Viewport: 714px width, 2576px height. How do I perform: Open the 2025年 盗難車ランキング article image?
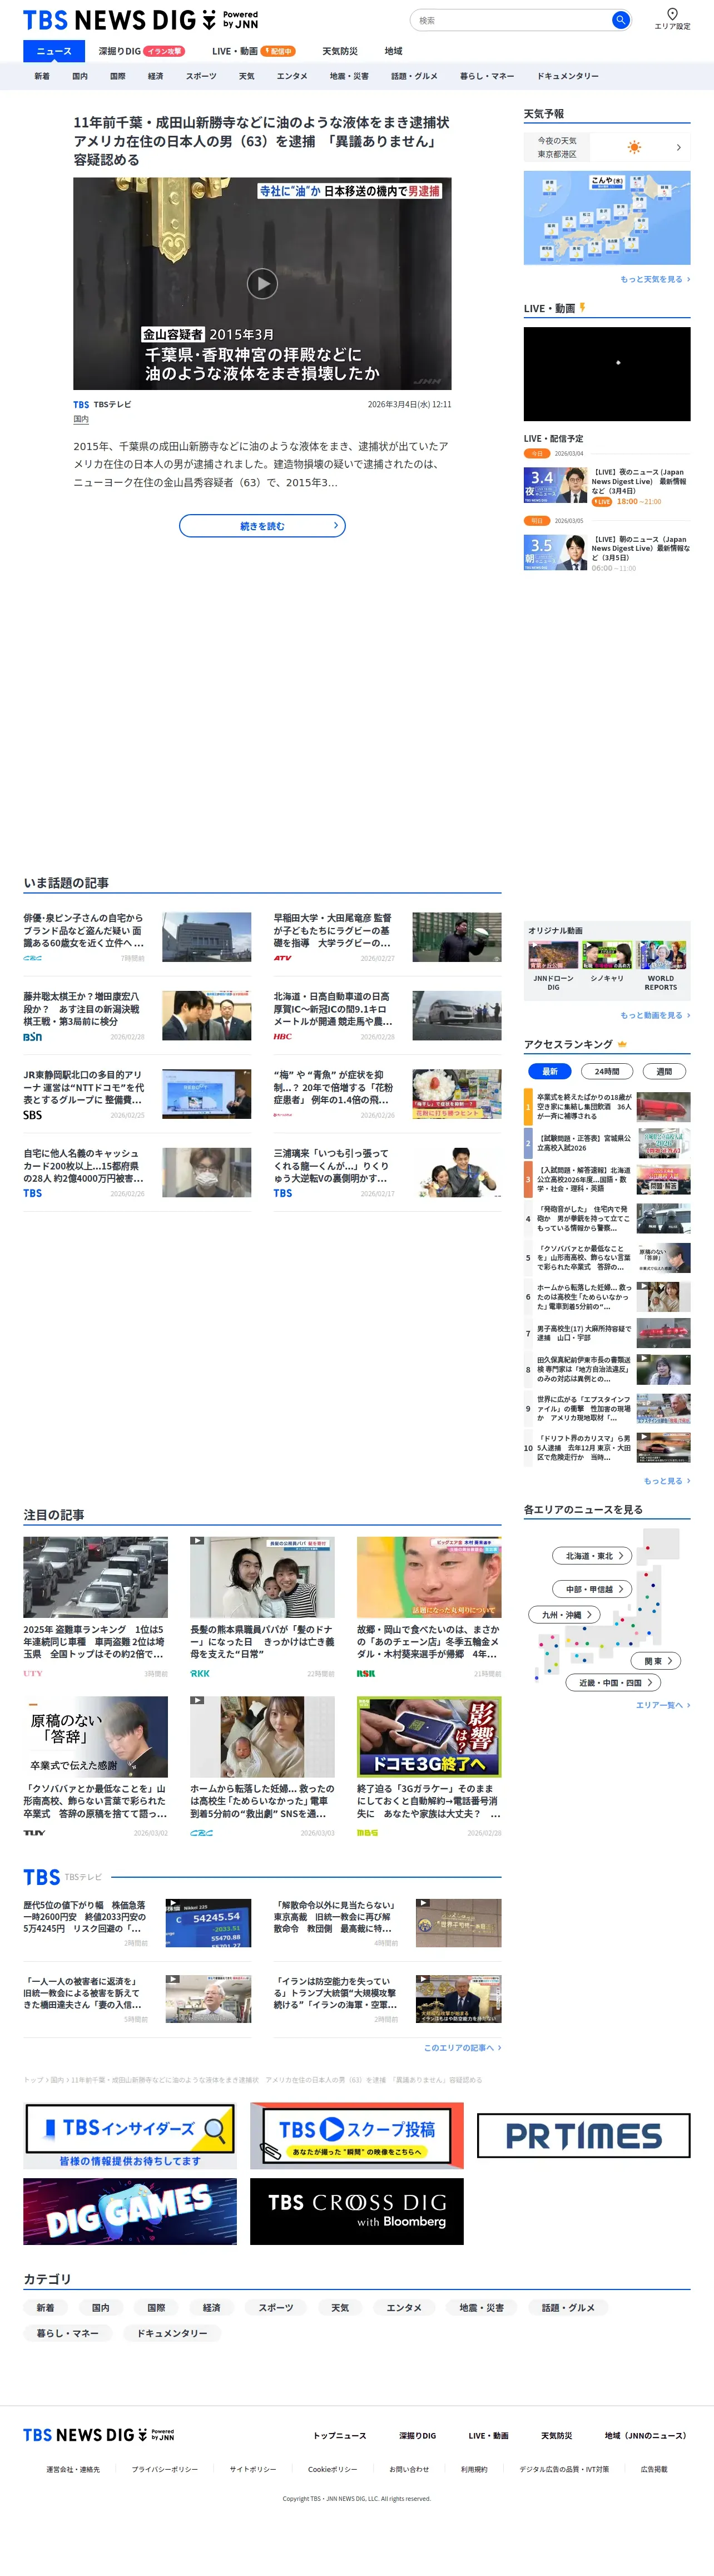pyautogui.click(x=95, y=1577)
